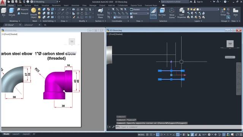Select the Move tool in Modify panel
Image resolution: width=243 pixels, height=137 pixels.
82,9
